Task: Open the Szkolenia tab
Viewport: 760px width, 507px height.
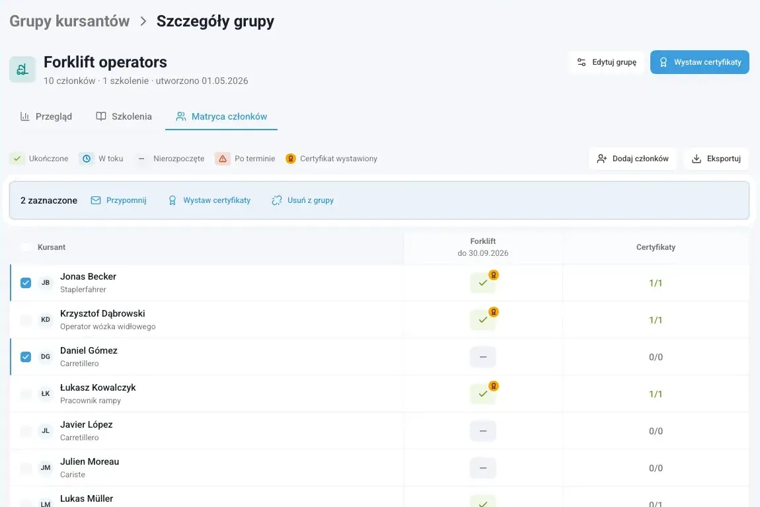Action: [124, 116]
